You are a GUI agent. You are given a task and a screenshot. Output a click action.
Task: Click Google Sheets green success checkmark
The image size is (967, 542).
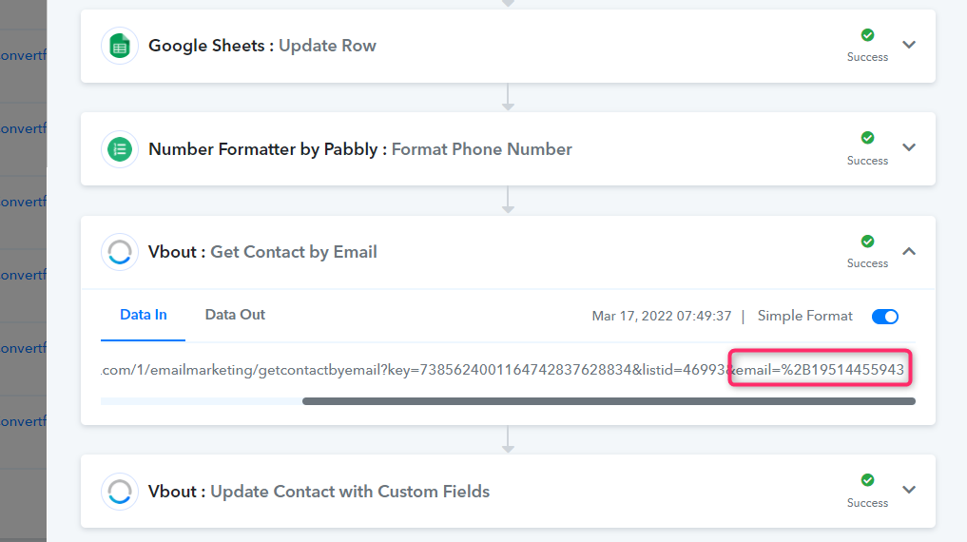point(867,35)
